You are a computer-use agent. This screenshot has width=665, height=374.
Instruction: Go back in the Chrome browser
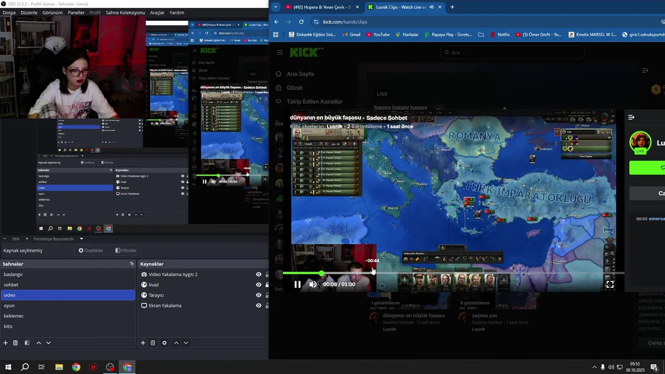click(276, 22)
